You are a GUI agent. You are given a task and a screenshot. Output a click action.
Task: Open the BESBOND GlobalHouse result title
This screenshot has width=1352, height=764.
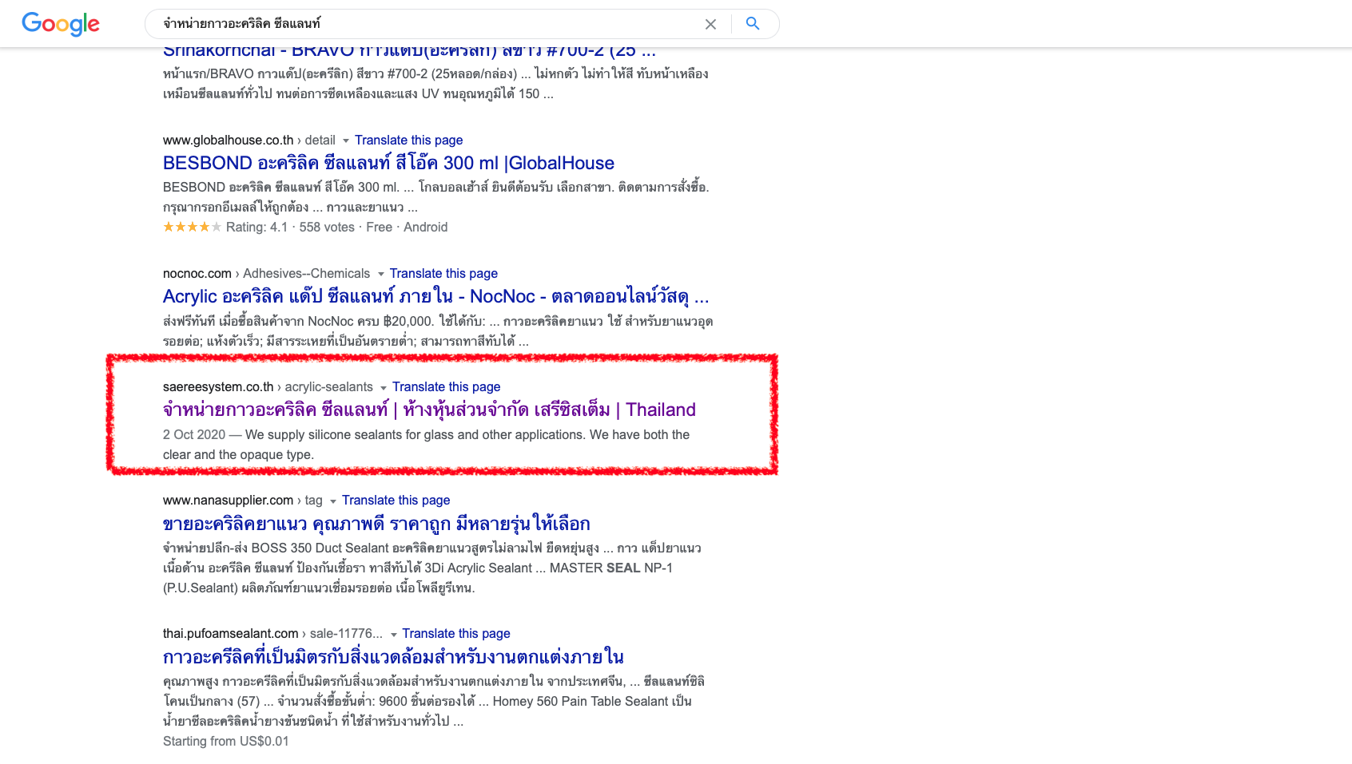pyautogui.click(x=388, y=164)
